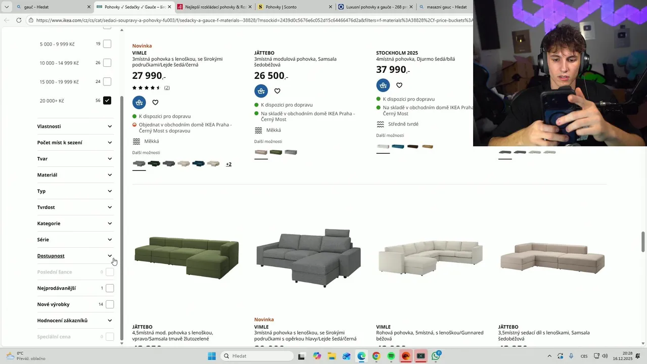Add JÄTTEBO 26 500 sofa to cart

(261, 91)
